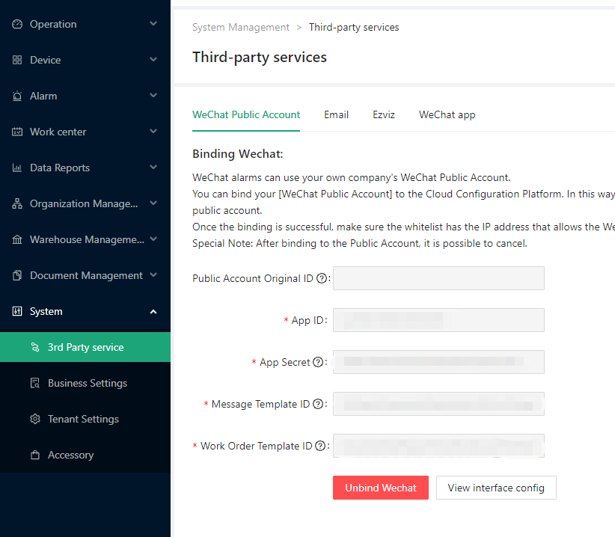Open Business Settings in the sidebar
Viewport: 615px width, 537px height.
85,383
